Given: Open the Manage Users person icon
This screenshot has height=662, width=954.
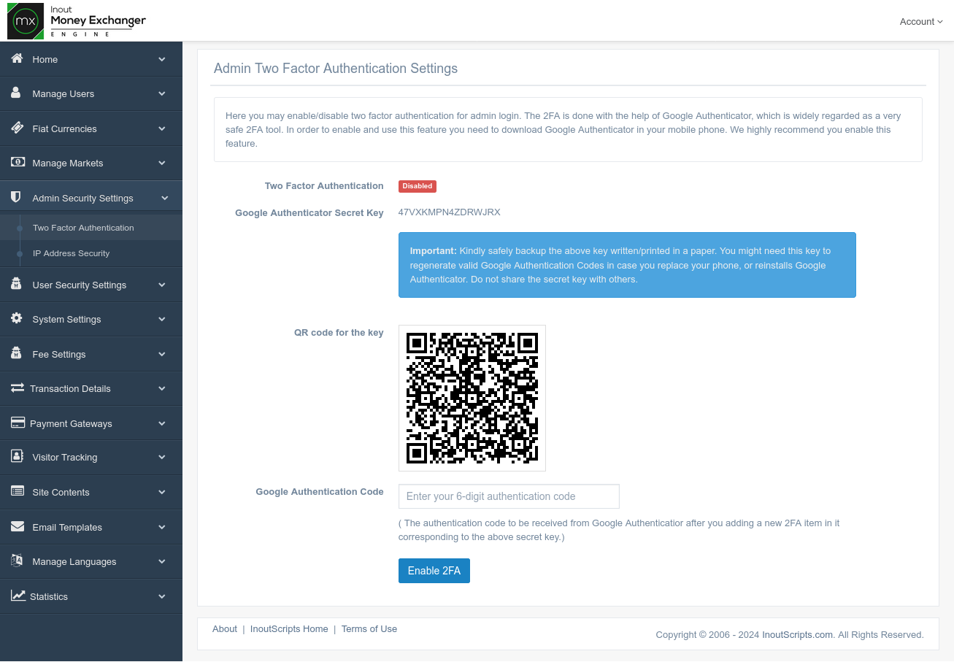Looking at the screenshot, I should coord(16,93).
